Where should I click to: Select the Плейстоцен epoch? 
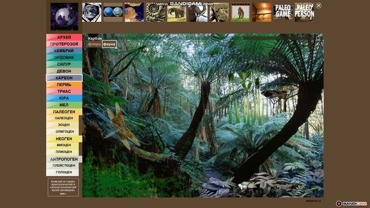tap(62, 166)
